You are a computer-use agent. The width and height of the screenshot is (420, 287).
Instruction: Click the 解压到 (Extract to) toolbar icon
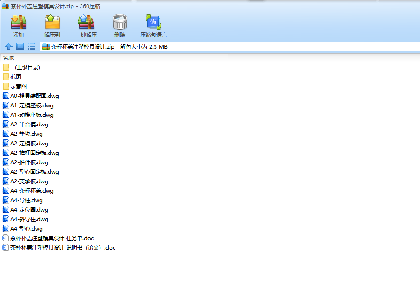(x=52, y=22)
